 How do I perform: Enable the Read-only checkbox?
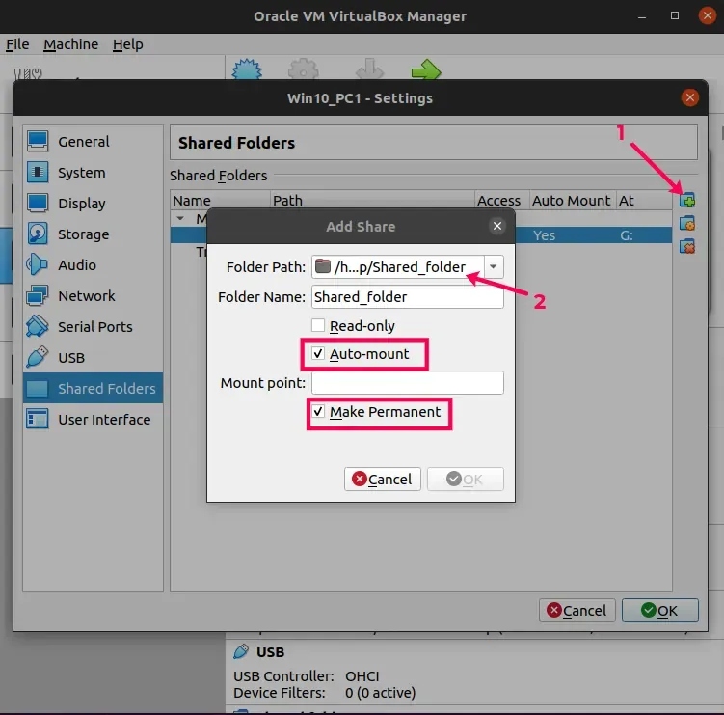(x=318, y=325)
